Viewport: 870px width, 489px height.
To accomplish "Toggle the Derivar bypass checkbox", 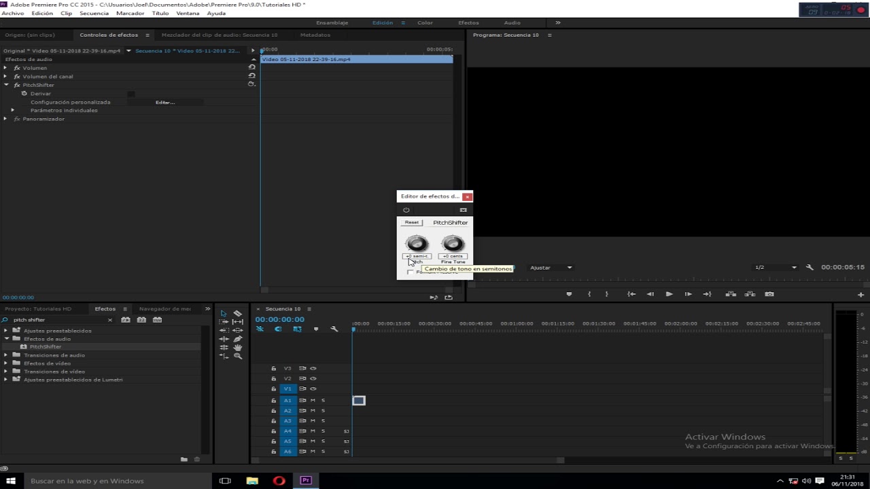I will coord(131,94).
